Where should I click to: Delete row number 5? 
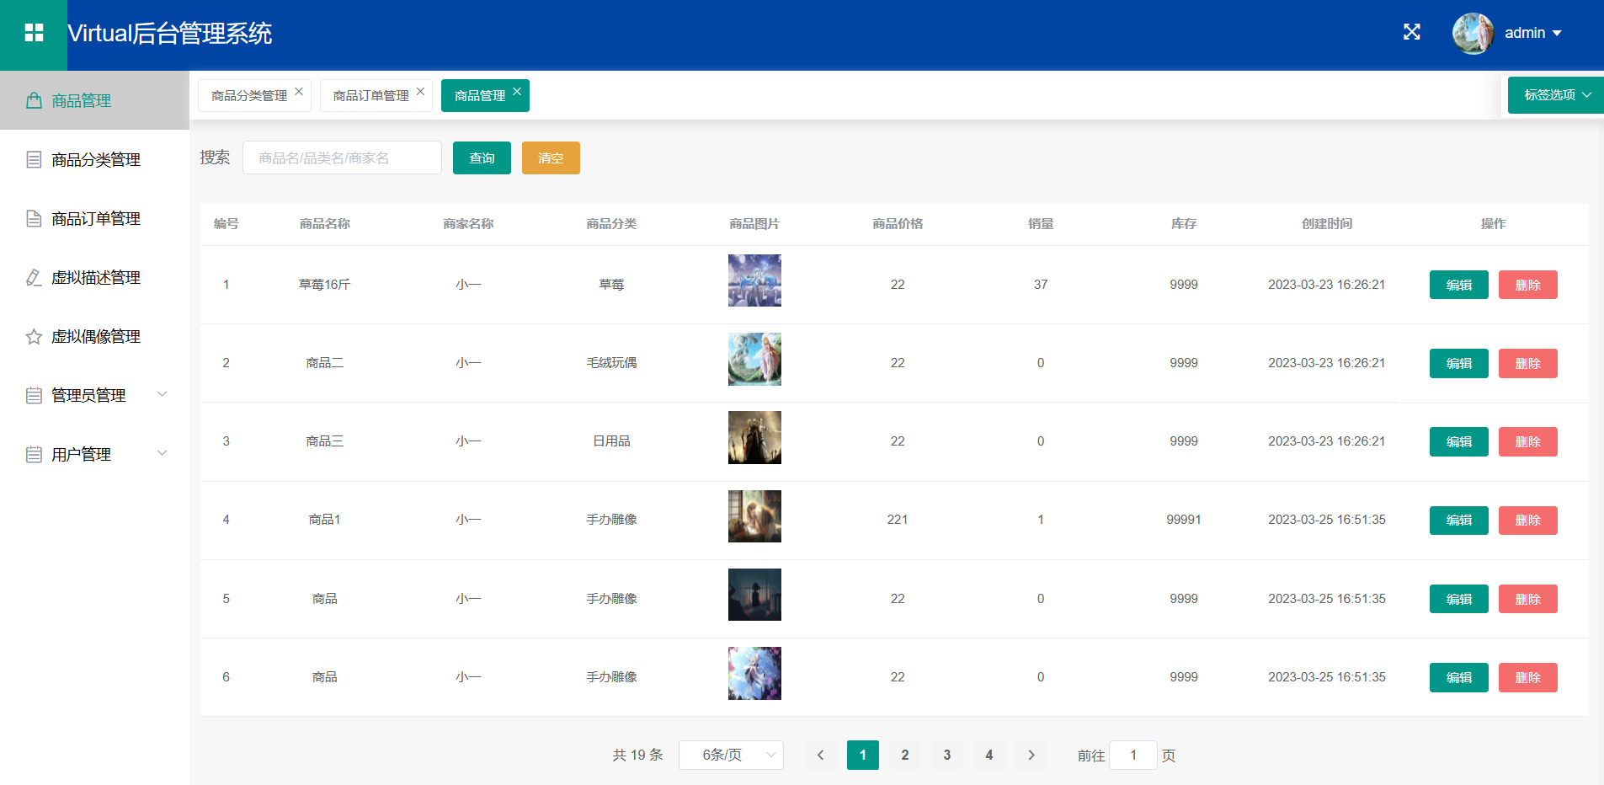click(x=1527, y=599)
